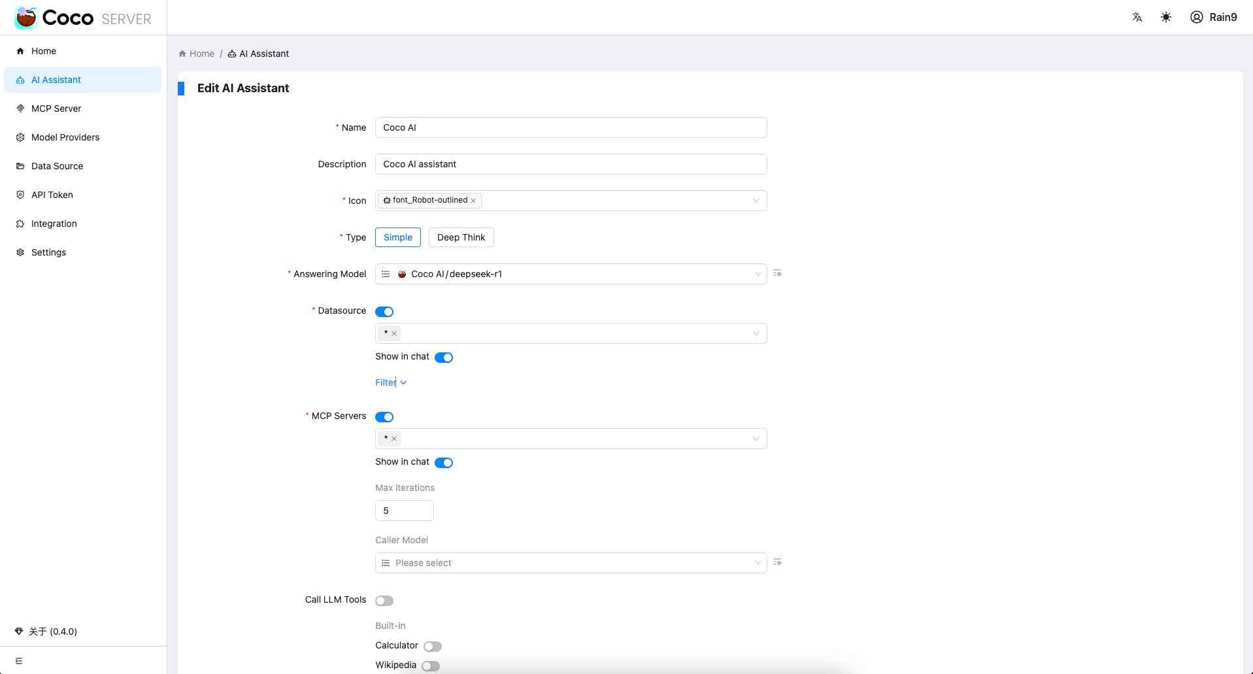Open MCP Server in the sidebar
Viewport: 1253px width, 674px height.
[x=83, y=109]
